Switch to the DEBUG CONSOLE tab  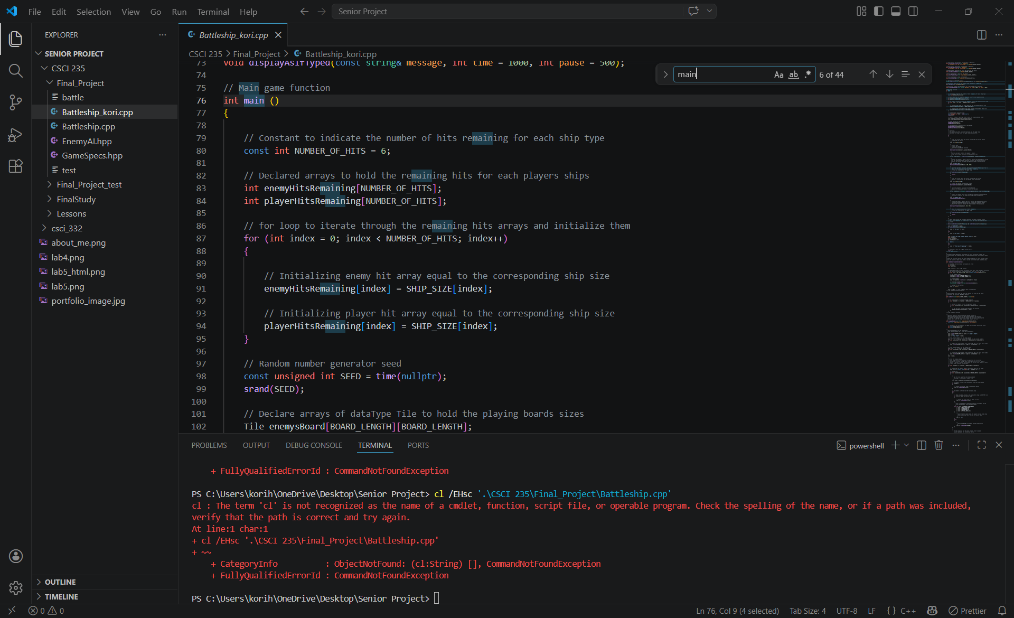pos(314,445)
